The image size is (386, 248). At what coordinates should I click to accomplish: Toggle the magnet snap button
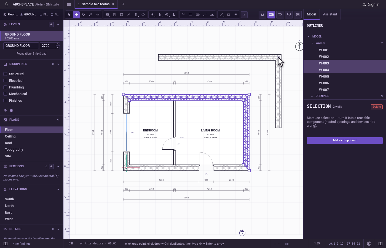click(262, 14)
